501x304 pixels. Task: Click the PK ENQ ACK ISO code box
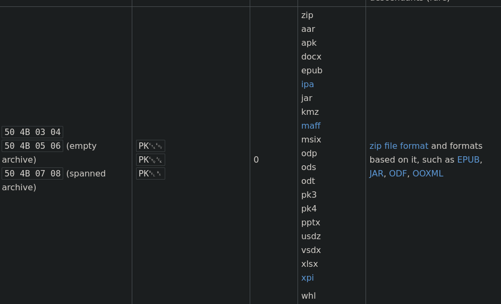[150, 160]
